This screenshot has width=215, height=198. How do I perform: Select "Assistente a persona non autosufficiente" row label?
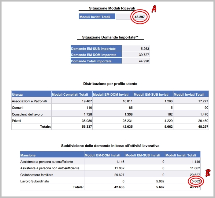click(50, 168)
